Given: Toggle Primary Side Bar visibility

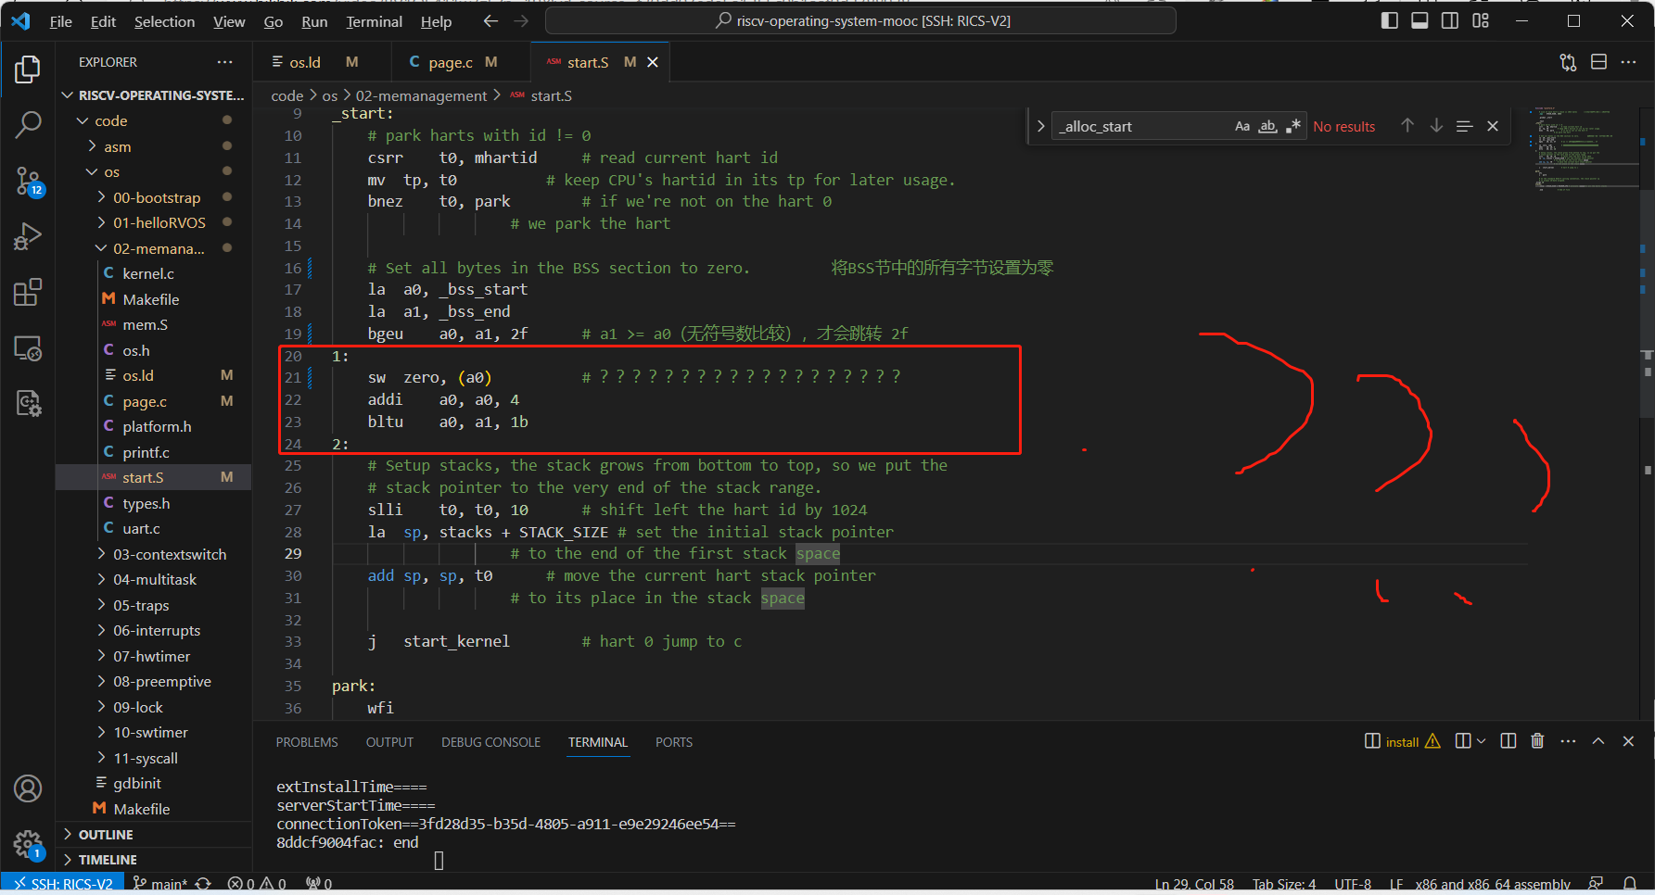Looking at the screenshot, I should pyautogui.click(x=1389, y=20).
